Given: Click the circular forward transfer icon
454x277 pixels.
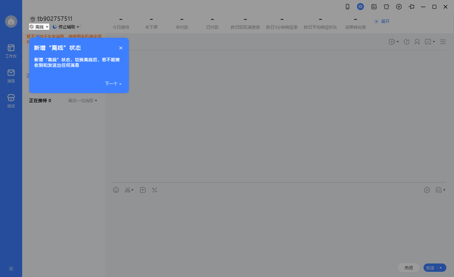Looking at the screenshot, I should pos(407,42).
